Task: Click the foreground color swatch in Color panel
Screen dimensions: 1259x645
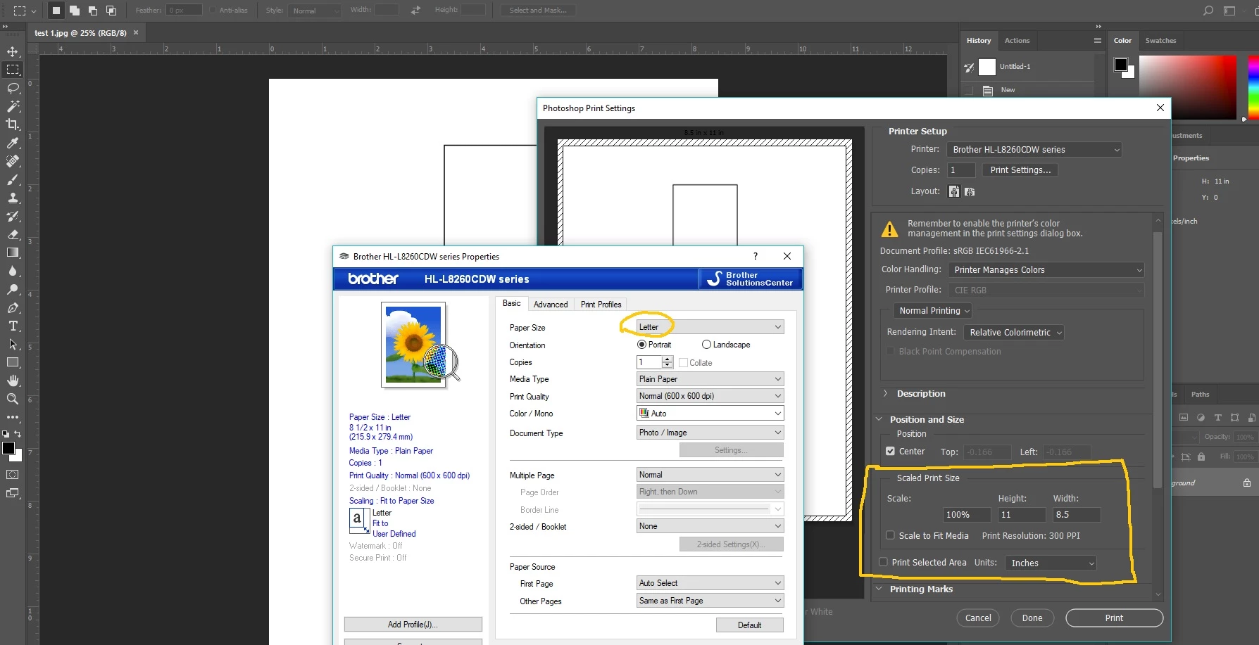Action: tap(1120, 65)
